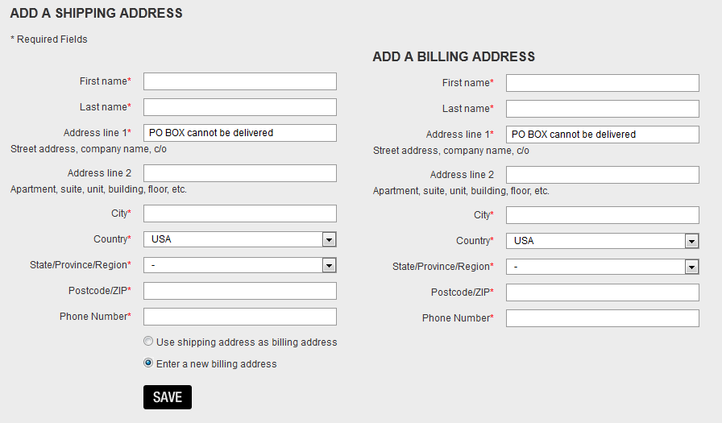Screen dimensions: 722x423
Task: Focus the shipping Last name field
Action: tap(240, 107)
